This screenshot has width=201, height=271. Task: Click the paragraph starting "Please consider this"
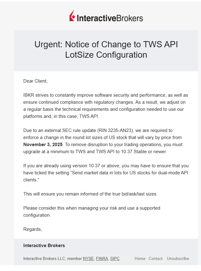coord(91,211)
